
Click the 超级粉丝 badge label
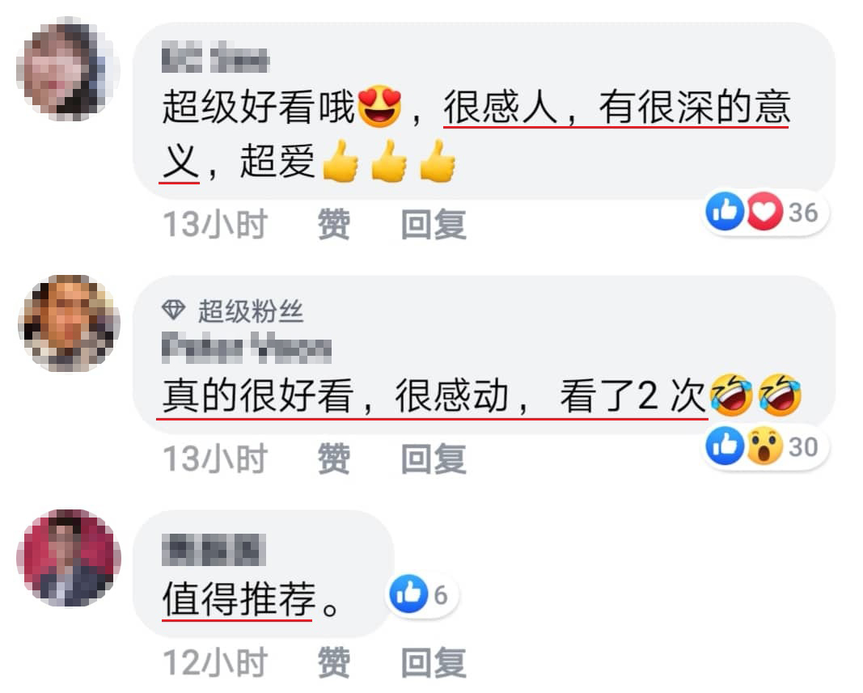(x=251, y=311)
